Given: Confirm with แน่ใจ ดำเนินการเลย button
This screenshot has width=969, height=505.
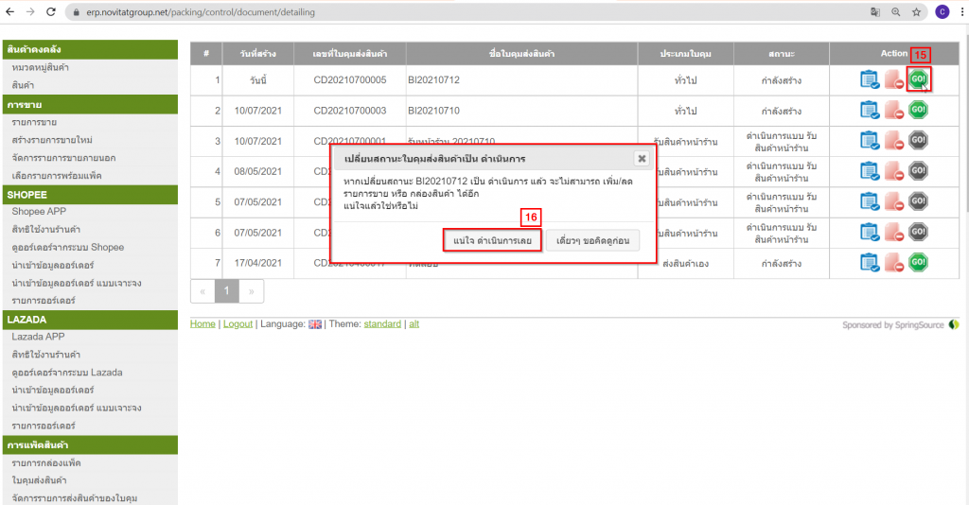Looking at the screenshot, I should click(492, 241).
